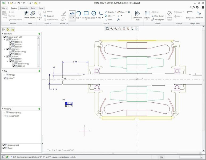Switch to the Design tab
206x160 pixels.
click(x=14, y=8)
